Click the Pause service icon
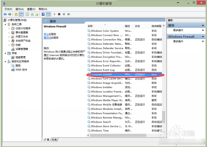 pyautogui.click(x=64, y=14)
